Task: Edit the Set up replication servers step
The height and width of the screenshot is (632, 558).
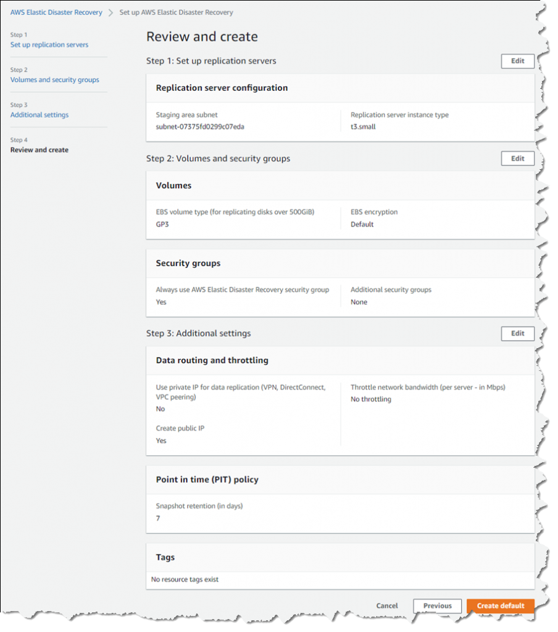Action: 517,61
